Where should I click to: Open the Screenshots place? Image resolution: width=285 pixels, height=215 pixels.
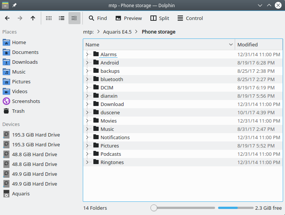pos(26,101)
